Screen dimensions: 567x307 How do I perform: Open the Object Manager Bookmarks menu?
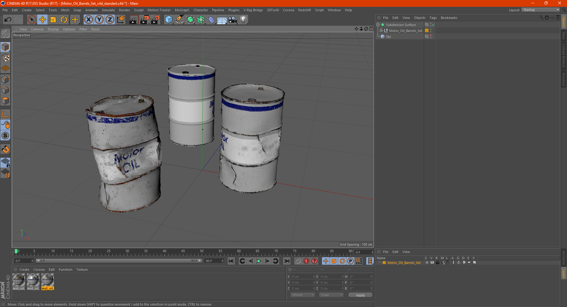(x=449, y=18)
